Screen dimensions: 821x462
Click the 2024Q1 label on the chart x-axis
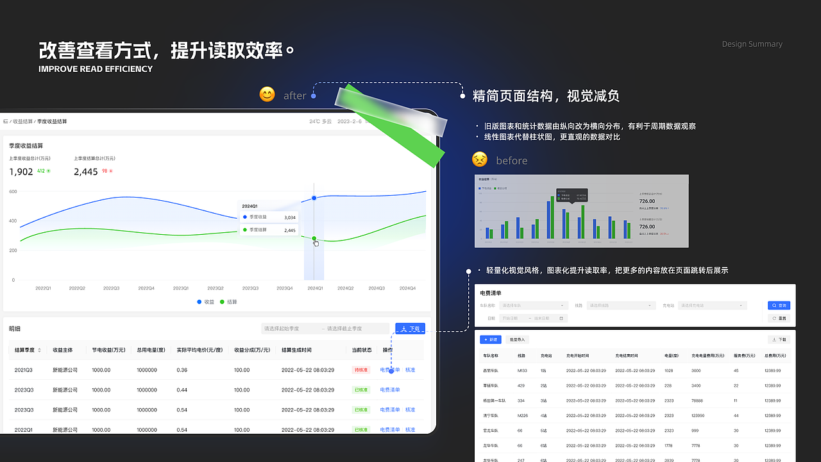[315, 289]
